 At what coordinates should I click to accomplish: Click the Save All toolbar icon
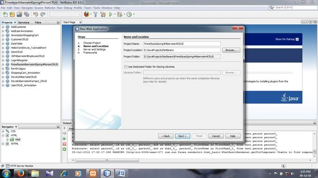27,14
